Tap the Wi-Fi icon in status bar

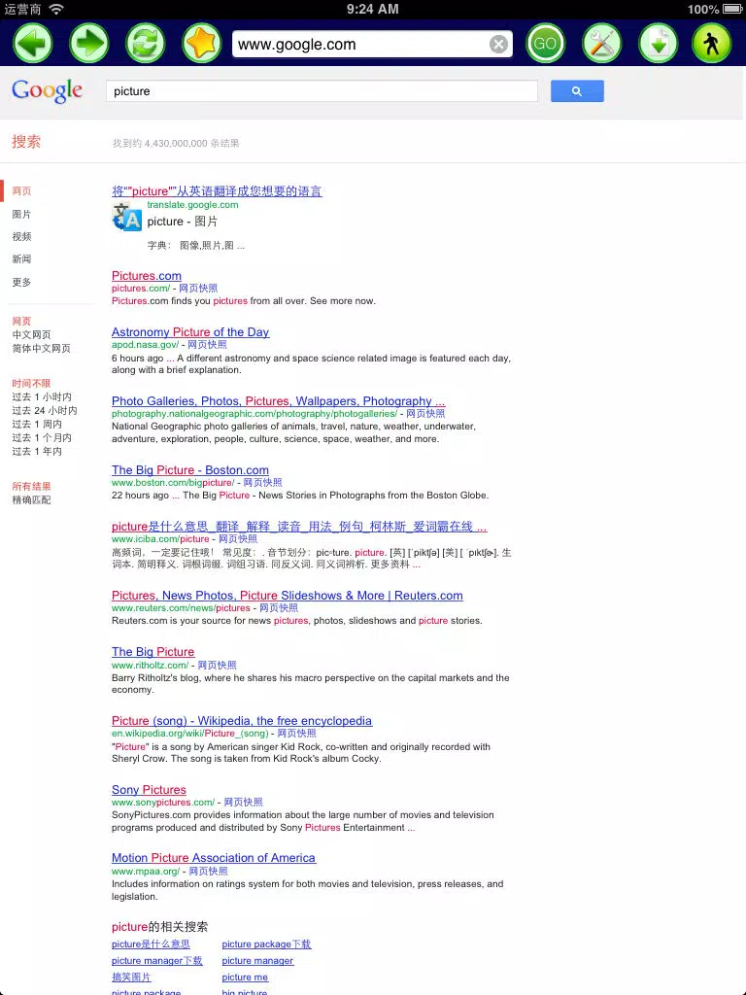tap(56, 9)
